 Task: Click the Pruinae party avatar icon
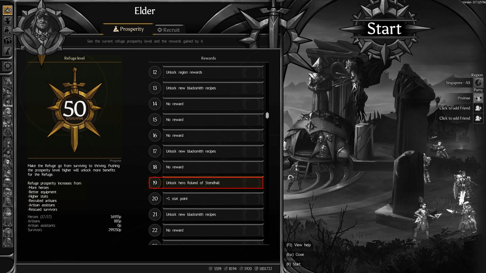[478, 98]
